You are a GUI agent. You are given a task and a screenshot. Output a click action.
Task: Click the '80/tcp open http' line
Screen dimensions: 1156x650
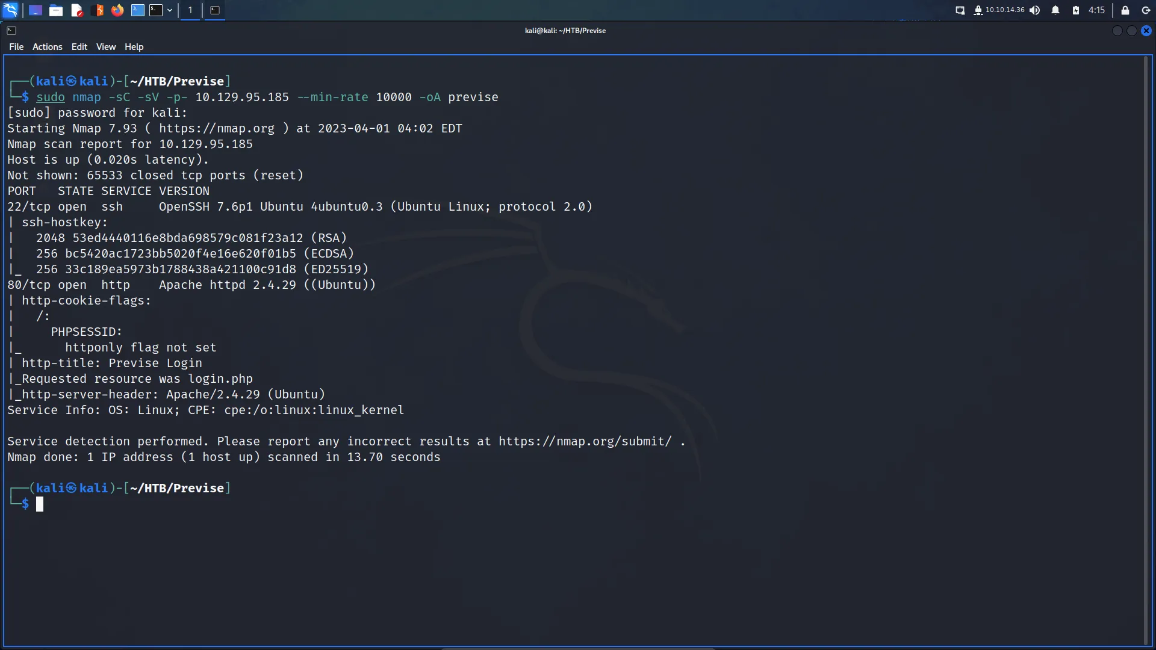(x=191, y=285)
